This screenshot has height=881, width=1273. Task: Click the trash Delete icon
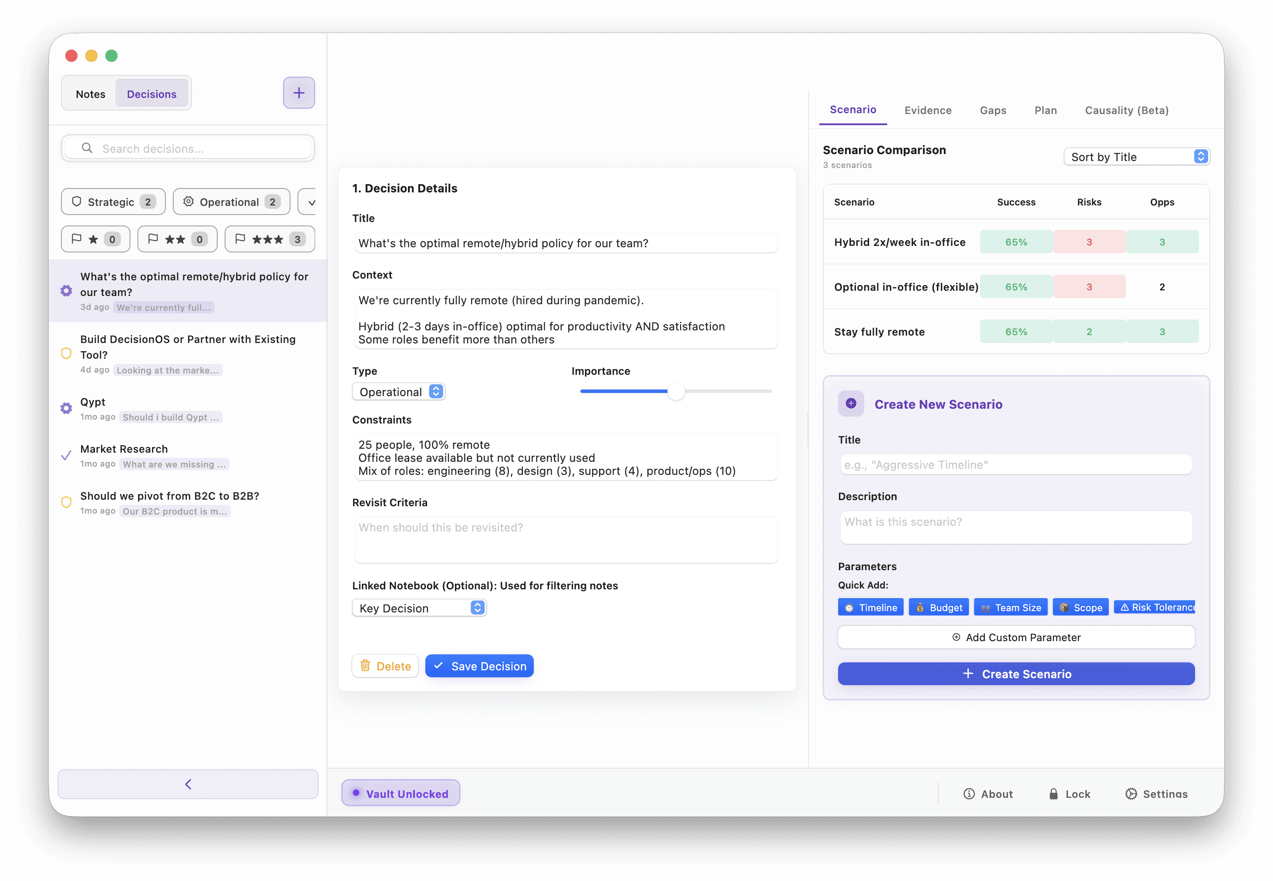pos(365,666)
